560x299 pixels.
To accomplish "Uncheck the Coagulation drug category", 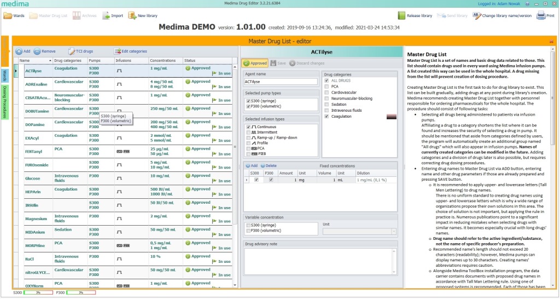I will coord(326,117).
